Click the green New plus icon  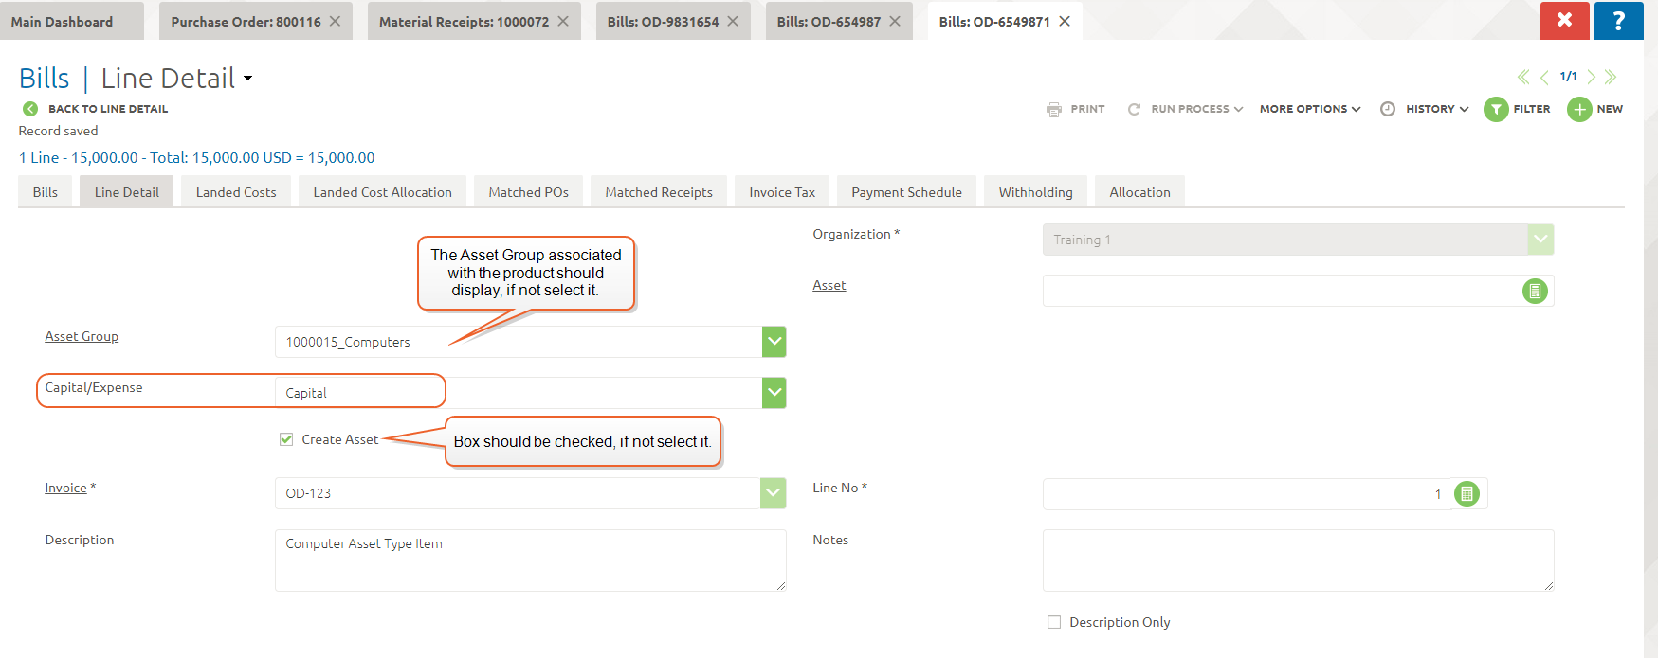point(1579,110)
